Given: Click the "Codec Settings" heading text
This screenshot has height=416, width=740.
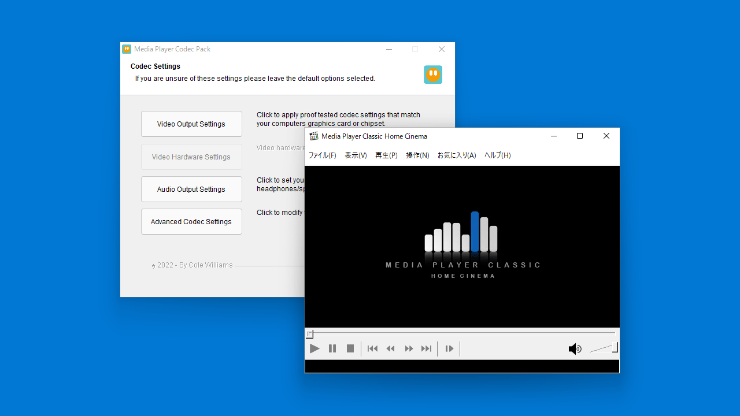Looking at the screenshot, I should [156, 66].
